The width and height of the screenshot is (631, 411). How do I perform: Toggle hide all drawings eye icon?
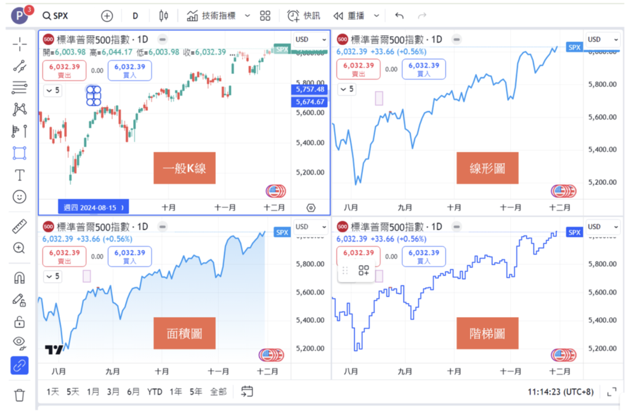[19, 343]
